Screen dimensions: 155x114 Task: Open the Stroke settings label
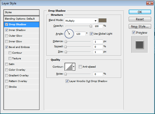(x=13, y=87)
